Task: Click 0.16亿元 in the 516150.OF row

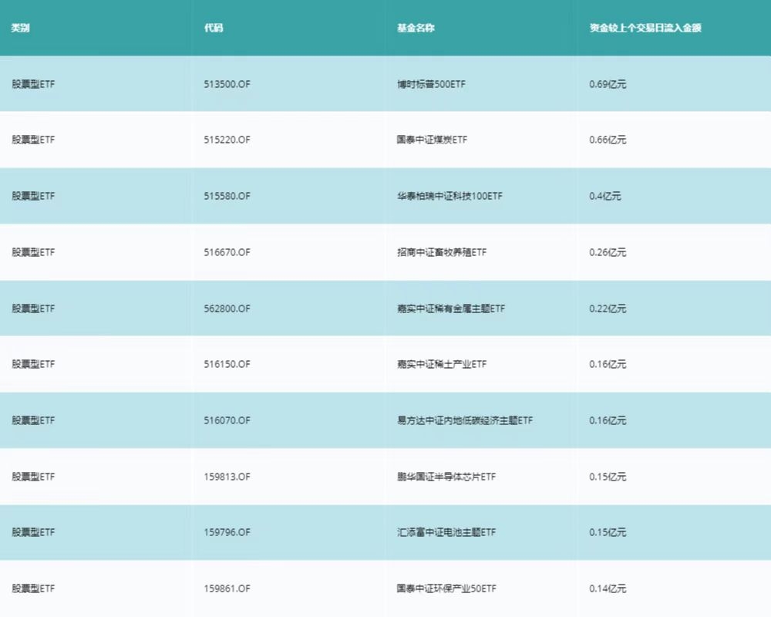Action: pyautogui.click(x=608, y=364)
